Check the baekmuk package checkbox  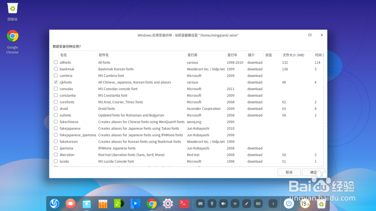(x=56, y=69)
